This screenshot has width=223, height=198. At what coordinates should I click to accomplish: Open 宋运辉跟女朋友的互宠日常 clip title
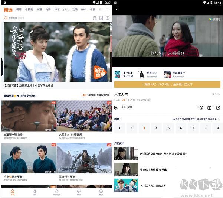pyautogui.click(x=163, y=154)
